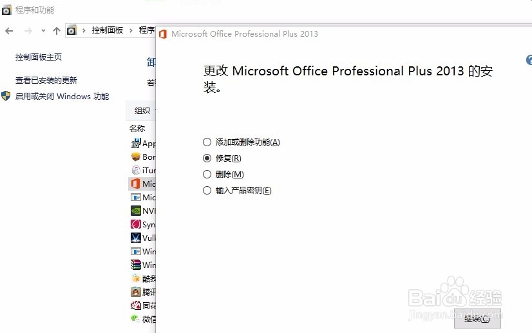
Task: Select the 微信 WeChat icon entry
Action: (135, 318)
